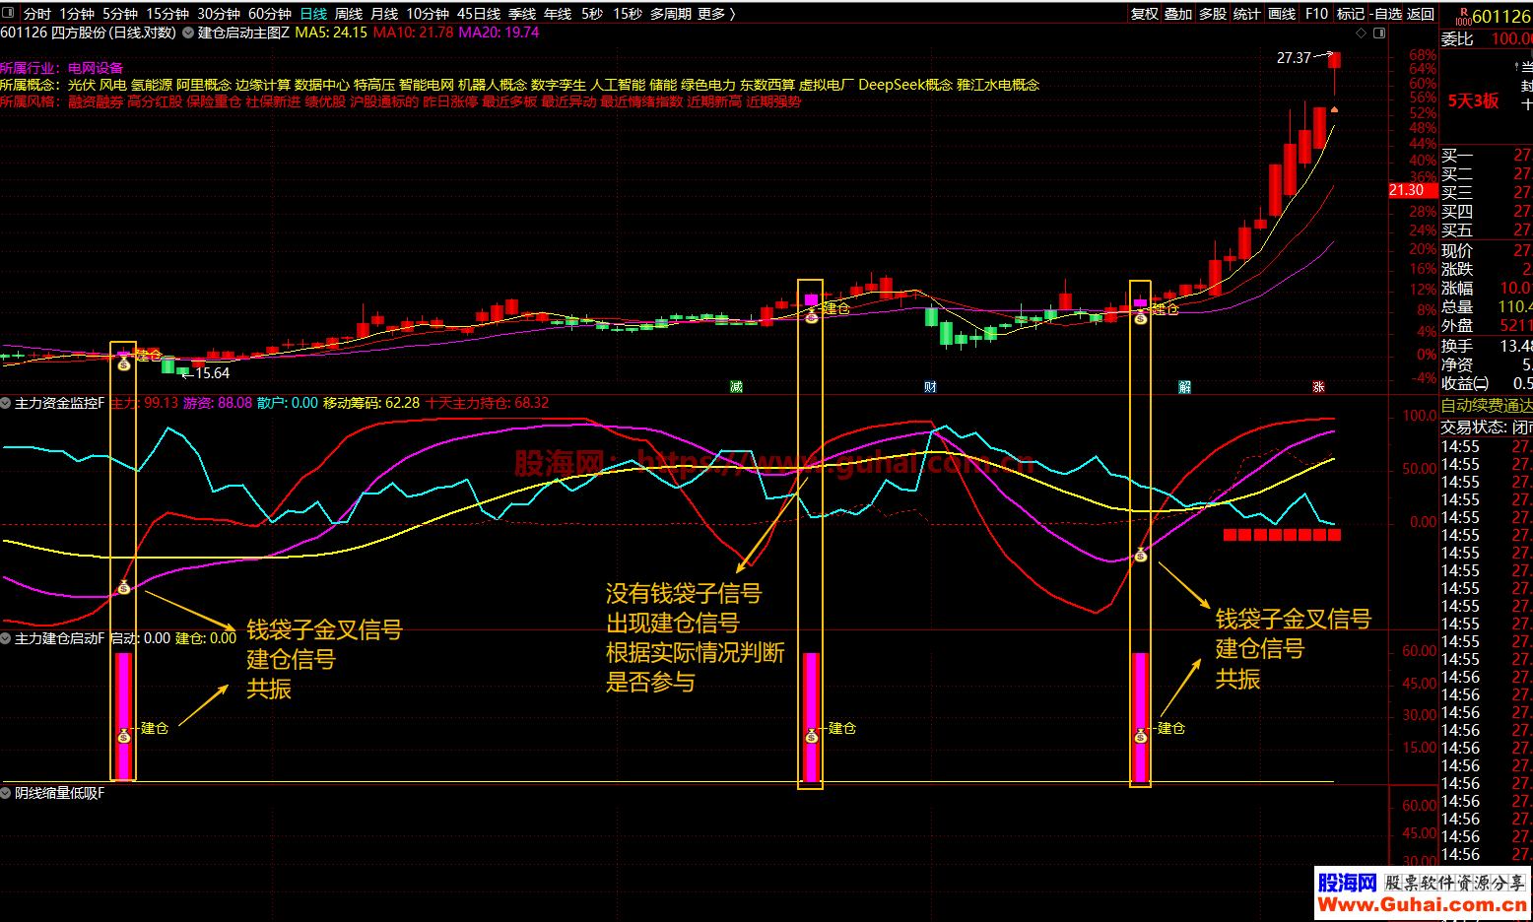Open the 阴线缩量低吸F indicator dropdown

pos(6,793)
